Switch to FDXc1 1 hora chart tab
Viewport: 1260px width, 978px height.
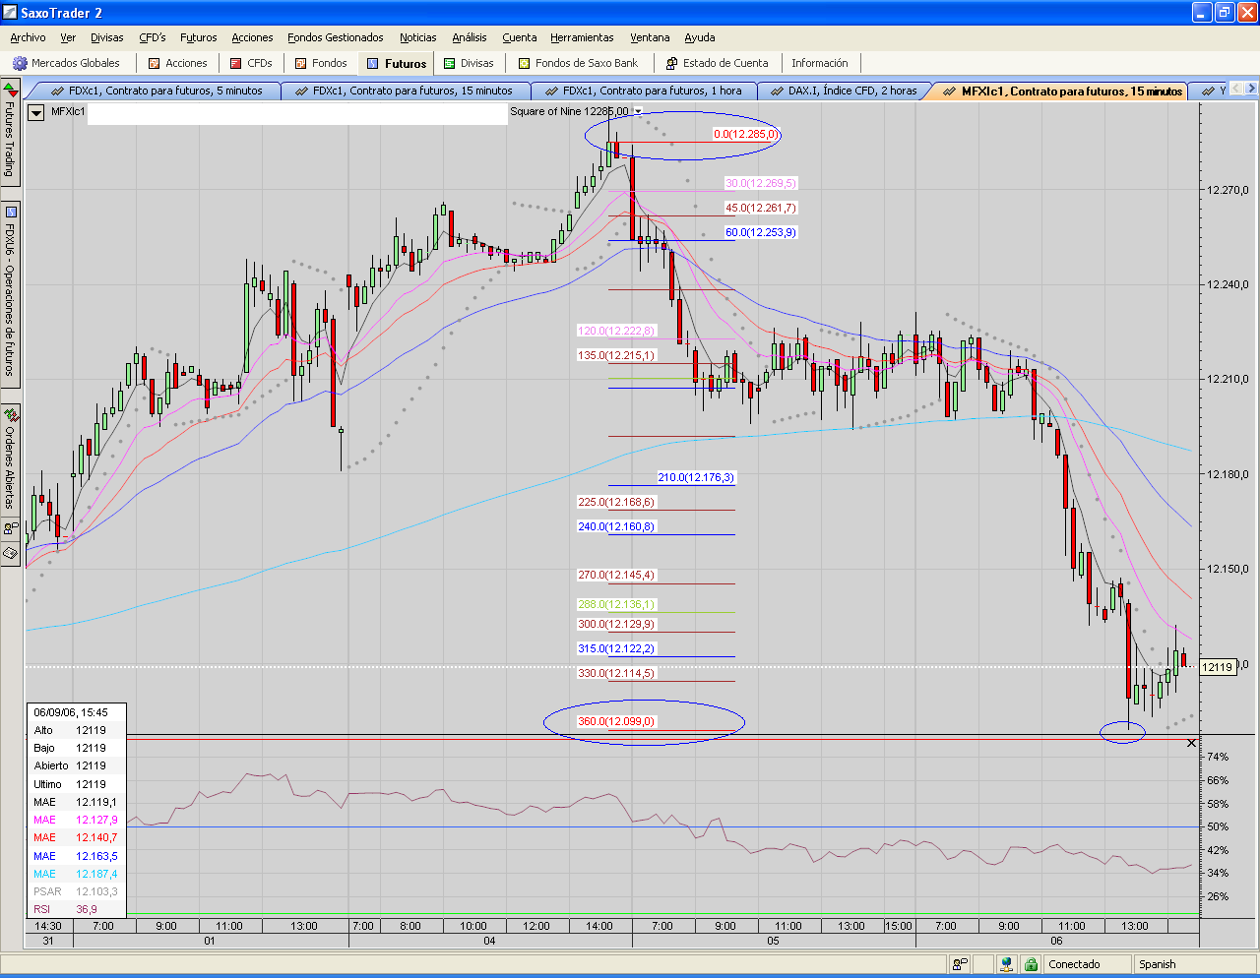click(x=644, y=91)
